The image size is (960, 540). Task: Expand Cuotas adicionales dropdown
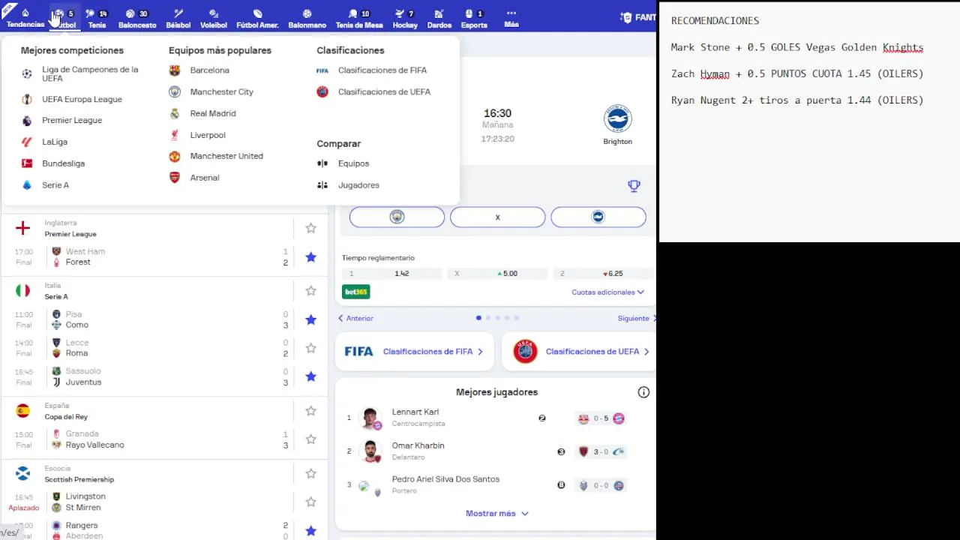click(608, 292)
